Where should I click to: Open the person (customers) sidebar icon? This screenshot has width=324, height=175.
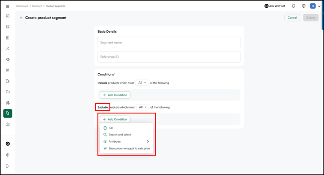point(8,48)
